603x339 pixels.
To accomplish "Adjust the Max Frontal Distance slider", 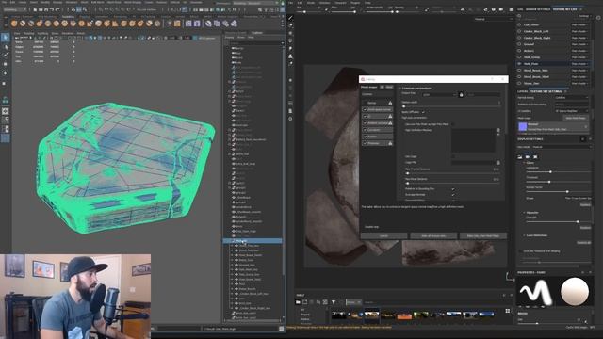I will pyautogui.click(x=452, y=173).
